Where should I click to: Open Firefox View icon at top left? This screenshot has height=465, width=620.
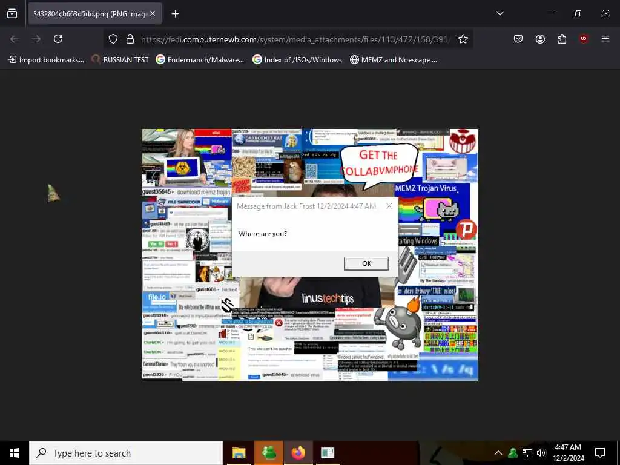pos(12,14)
